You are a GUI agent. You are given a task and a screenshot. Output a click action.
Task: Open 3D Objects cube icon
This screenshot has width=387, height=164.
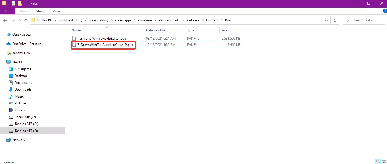11,69
